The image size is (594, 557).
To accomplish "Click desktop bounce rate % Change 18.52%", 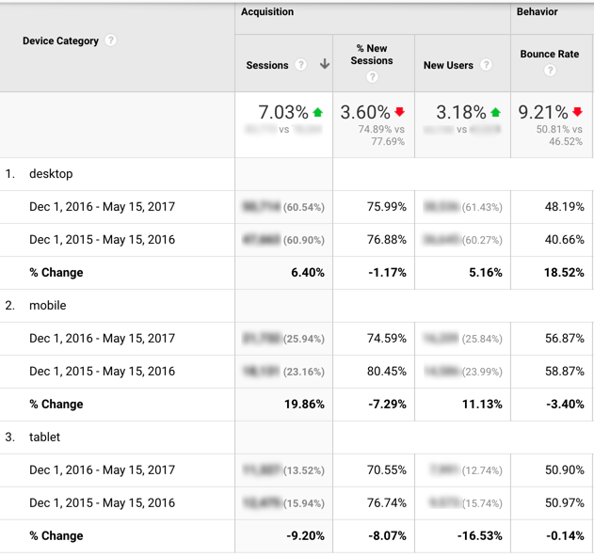I will click(x=564, y=272).
